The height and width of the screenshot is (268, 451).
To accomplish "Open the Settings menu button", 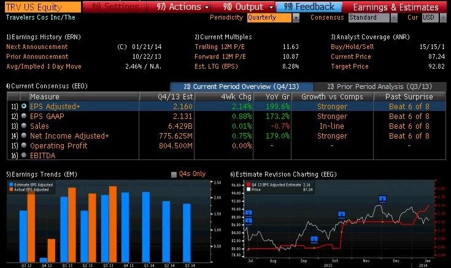I will click(x=115, y=7).
